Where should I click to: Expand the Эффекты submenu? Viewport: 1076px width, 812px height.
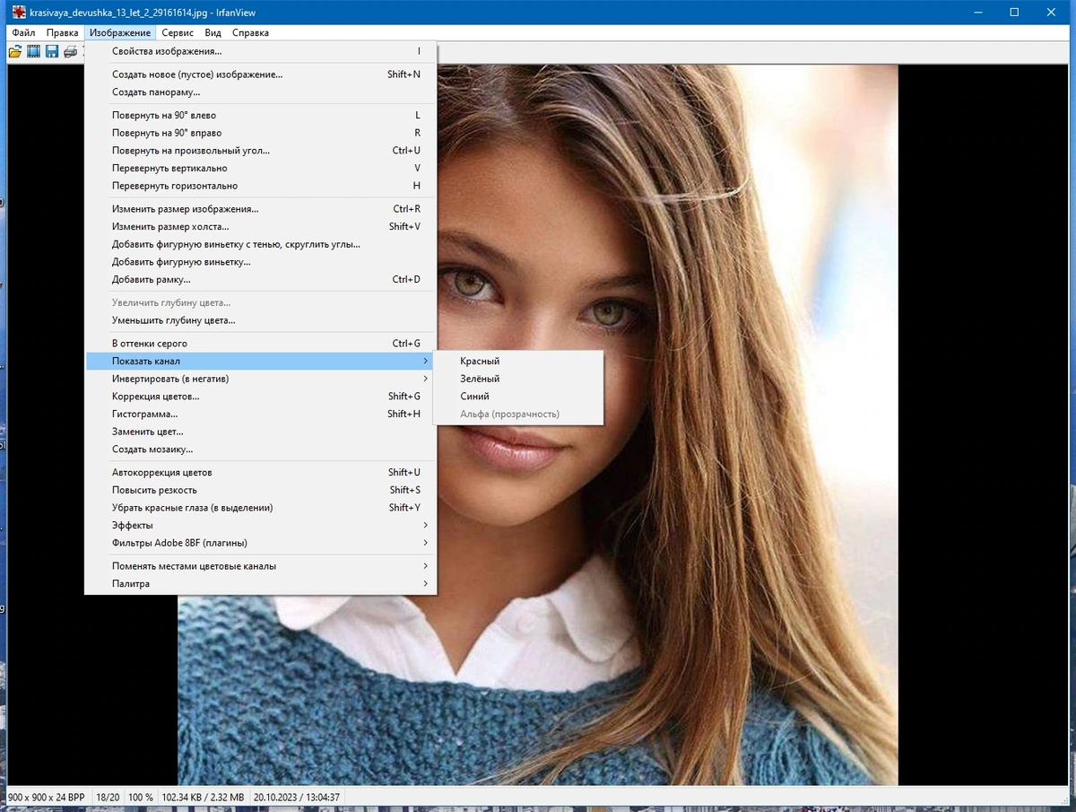[x=261, y=525]
